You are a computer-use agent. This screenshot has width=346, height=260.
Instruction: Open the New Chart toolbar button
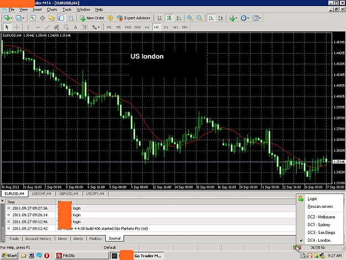[x=7, y=18]
